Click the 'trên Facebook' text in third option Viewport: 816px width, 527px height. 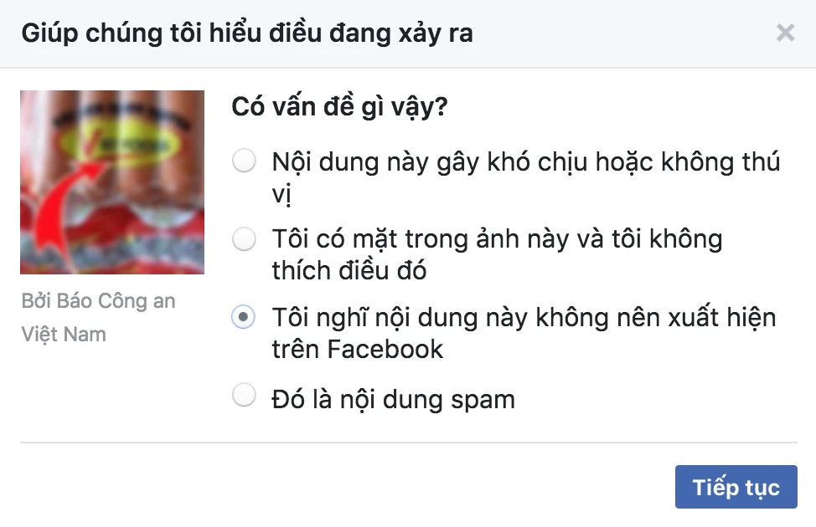pyautogui.click(x=358, y=349)
